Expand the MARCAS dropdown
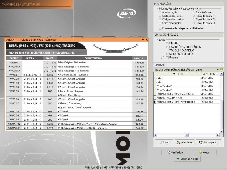Screen dimensions: 227x170 [221, 65]
